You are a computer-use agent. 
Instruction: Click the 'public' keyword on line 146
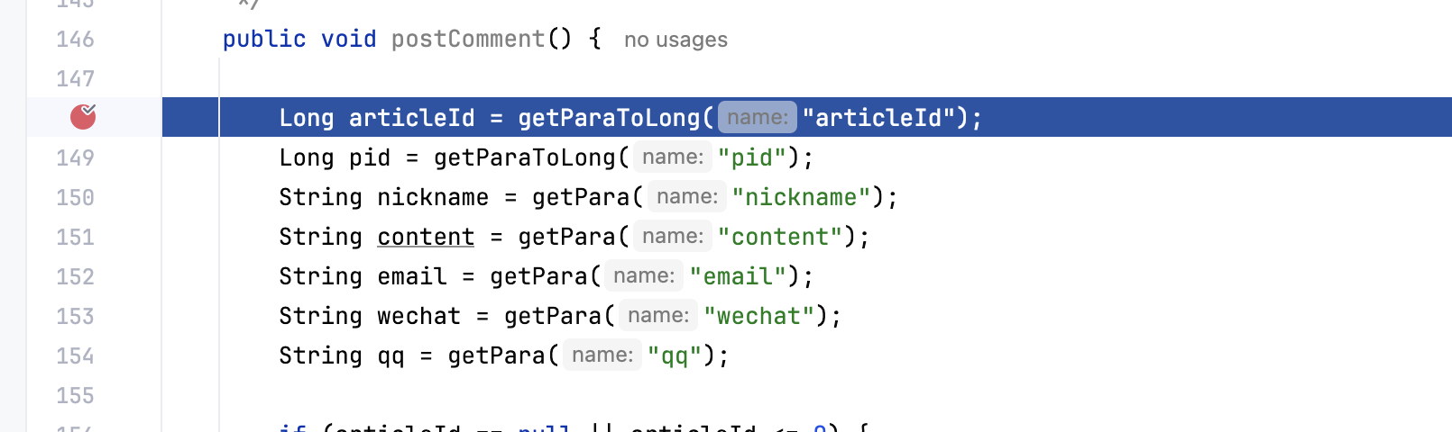264,39
